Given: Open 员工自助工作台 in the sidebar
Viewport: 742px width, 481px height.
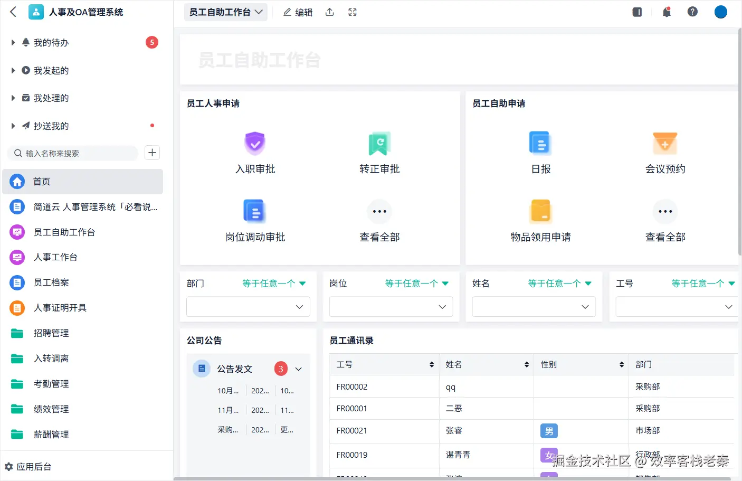Looking at the screenshot, I should [83, 232].
